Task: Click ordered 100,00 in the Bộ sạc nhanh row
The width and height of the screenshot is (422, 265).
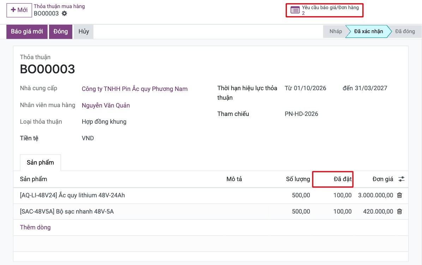Action: [342, 211]
